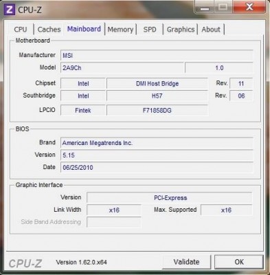
Task: Open the SPD tab
Action: click(150, 30)
